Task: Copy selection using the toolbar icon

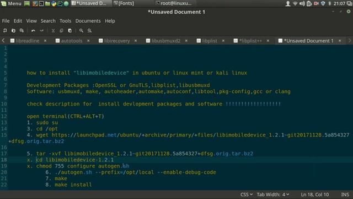Action: (61, 30)
